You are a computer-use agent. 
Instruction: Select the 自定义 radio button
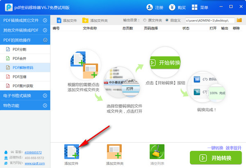pos(167,20)
